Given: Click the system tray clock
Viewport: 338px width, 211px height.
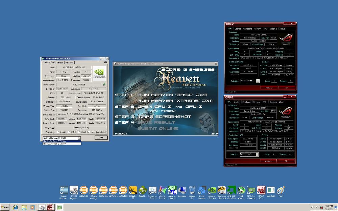Looking at the screenshot, I should 329,207.
